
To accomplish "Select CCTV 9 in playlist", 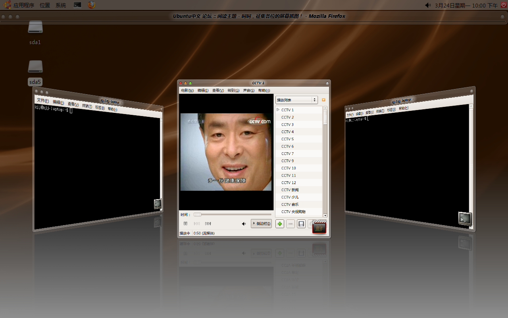I will 299,161.
